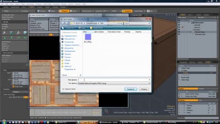Image resolution: width=220 pixels, height=124 pixels.
Task: Select Vertices selection mode in modo
Action: (x=42, y=11)
